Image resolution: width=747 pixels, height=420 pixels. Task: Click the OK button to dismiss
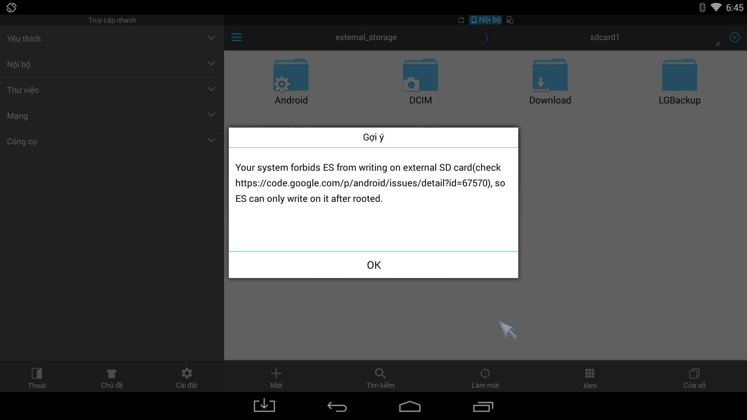(x=373, y=264)
